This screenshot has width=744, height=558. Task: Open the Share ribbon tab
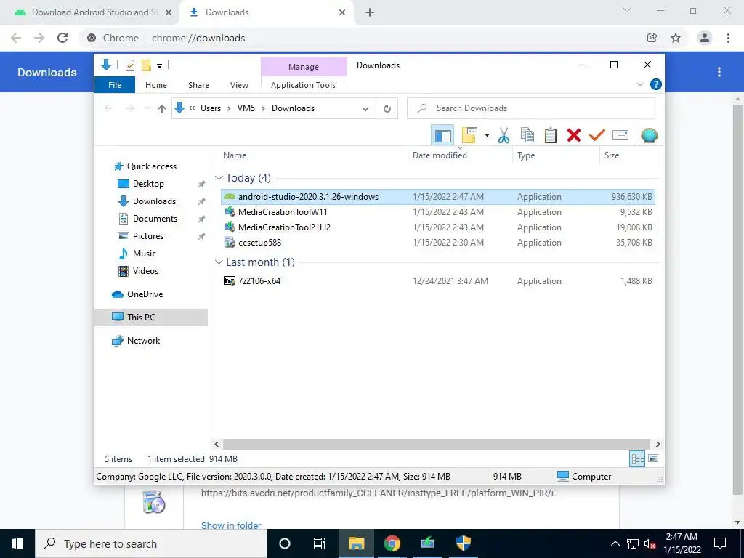pos(198,85)
